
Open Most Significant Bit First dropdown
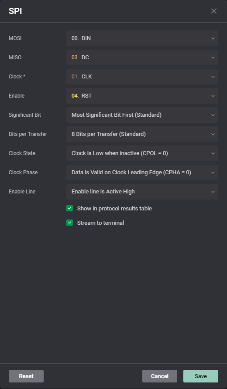tap(142, 115)
